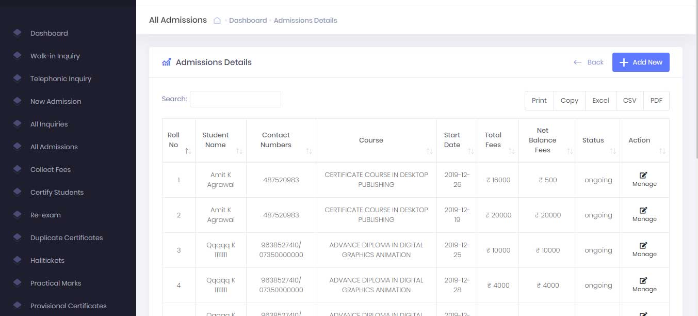Screen dimensions: 698x316
Task: Copy the admissions table data
Action: pyautogui.click(x=570, y=101)
